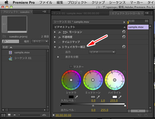Screen dimensions: 155x119
Task: Reset the 3ウェイカラー補正 effect
Action: coord(124,47)
